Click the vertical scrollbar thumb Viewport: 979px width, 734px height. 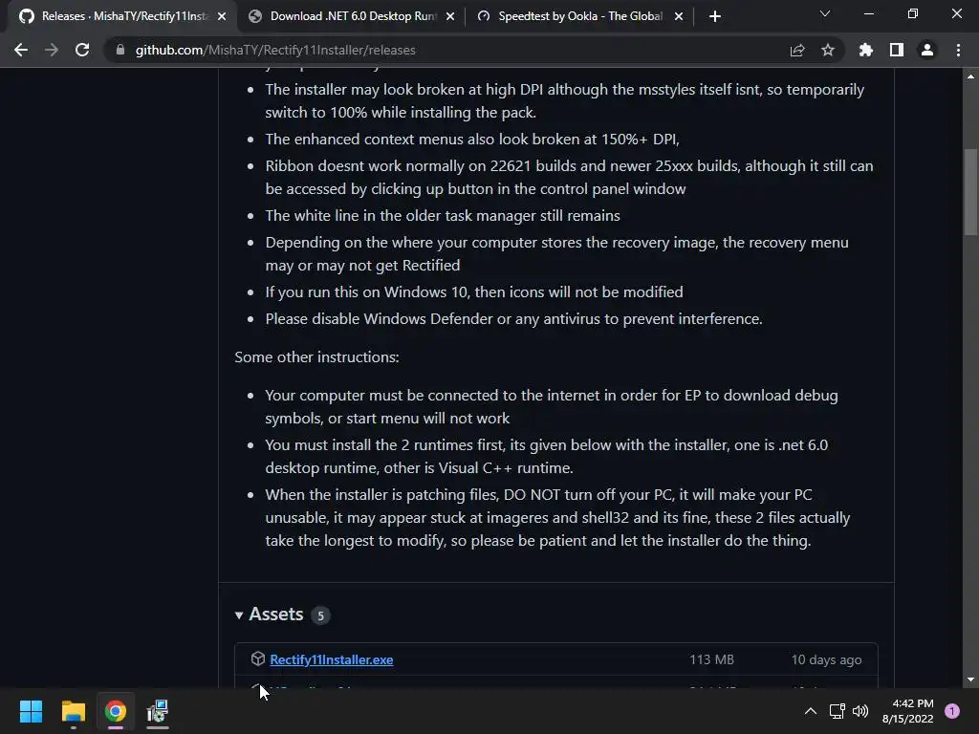tap(970, 191)
